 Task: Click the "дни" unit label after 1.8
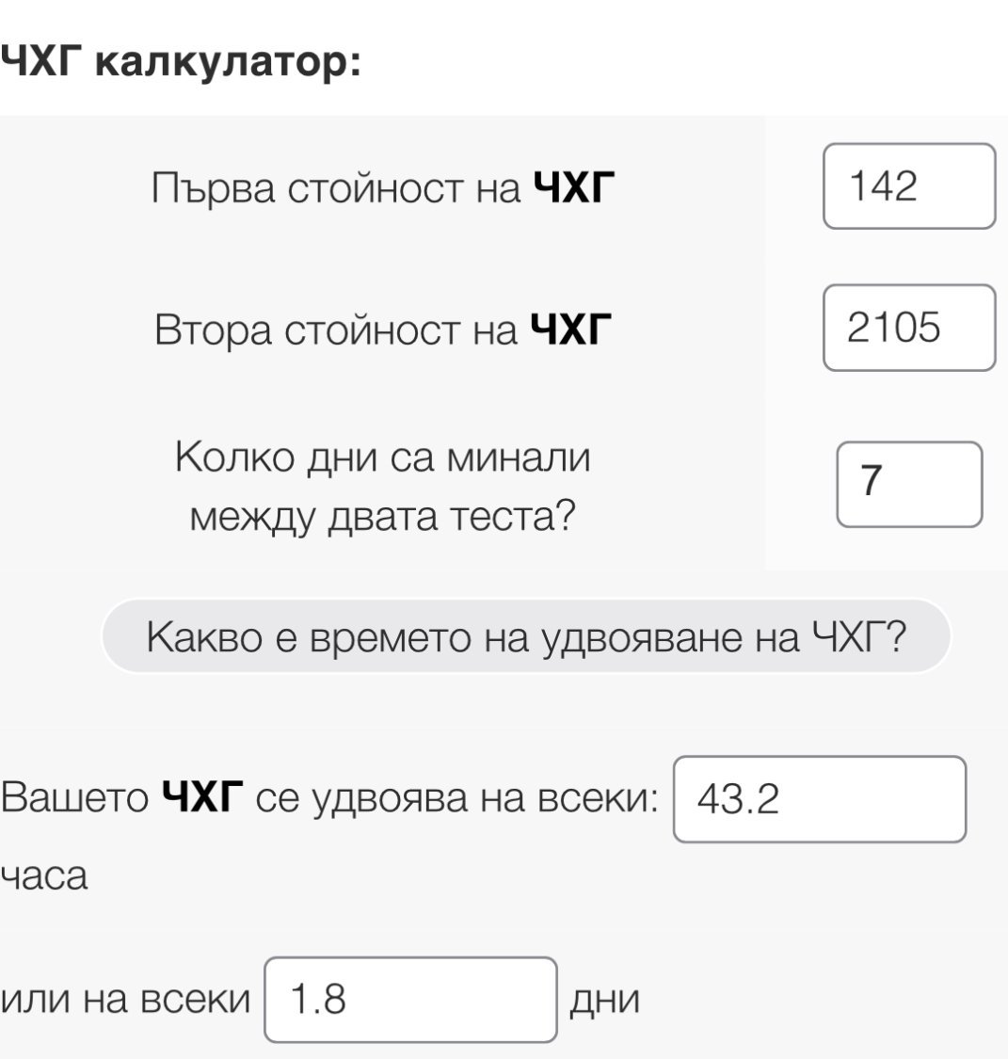pos(604,1001)
